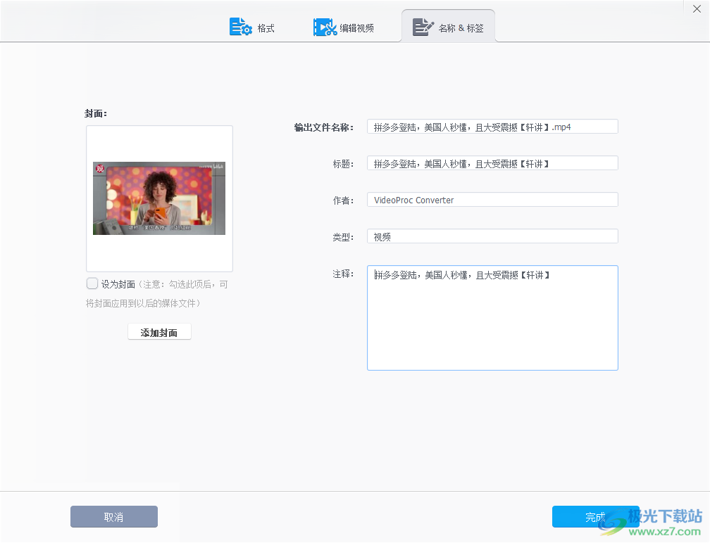710x543 pixels.
Task: Select the 名称 & 标签 tab
Action: (x=449, y=26)
